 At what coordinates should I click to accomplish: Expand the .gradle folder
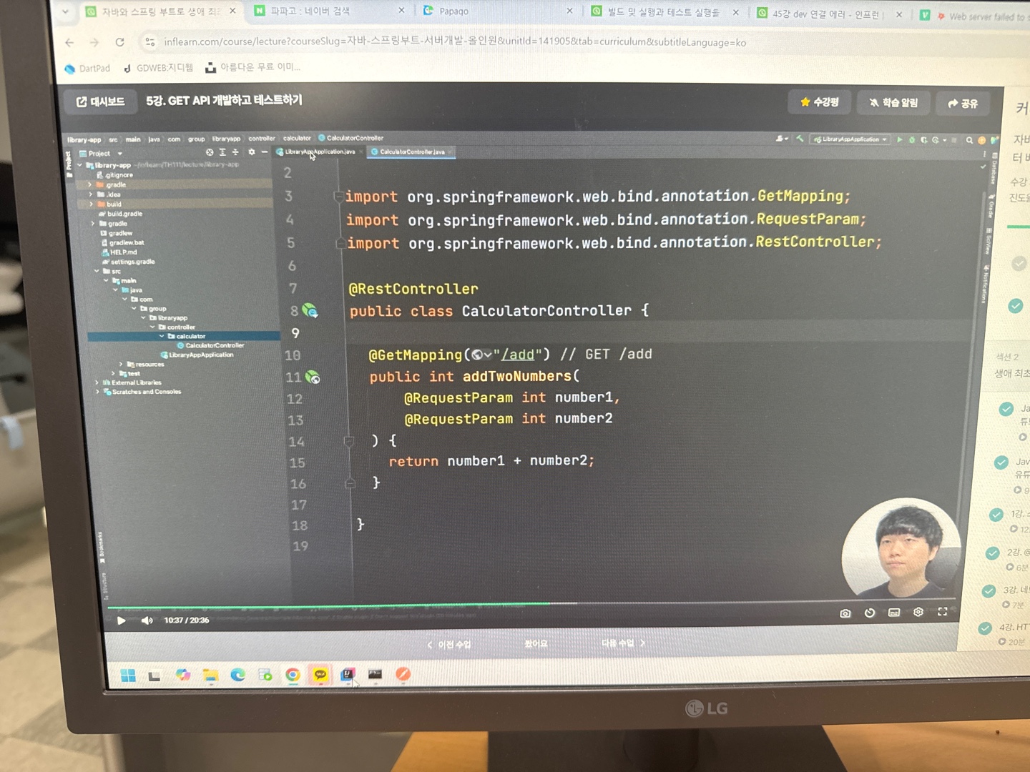coord(90,184)
